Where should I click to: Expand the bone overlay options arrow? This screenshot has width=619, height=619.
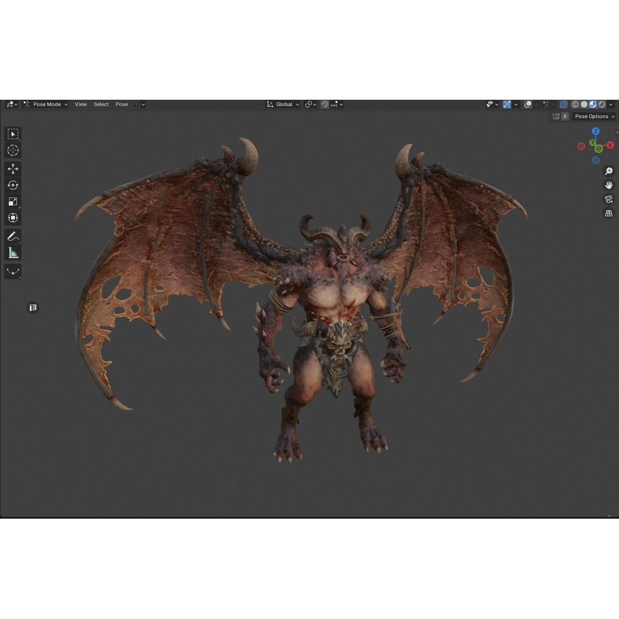[x=554, y=104]
